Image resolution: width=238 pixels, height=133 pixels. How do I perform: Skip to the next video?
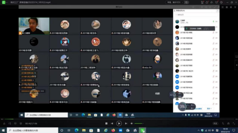126,123
